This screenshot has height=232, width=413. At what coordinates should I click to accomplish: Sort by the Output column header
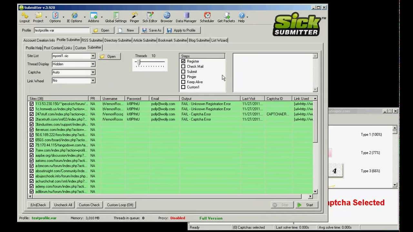pos(210,99)
